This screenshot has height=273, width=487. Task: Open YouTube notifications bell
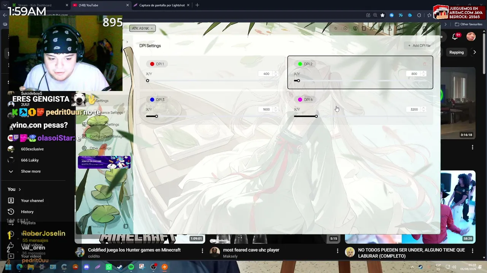pos(455,36)
